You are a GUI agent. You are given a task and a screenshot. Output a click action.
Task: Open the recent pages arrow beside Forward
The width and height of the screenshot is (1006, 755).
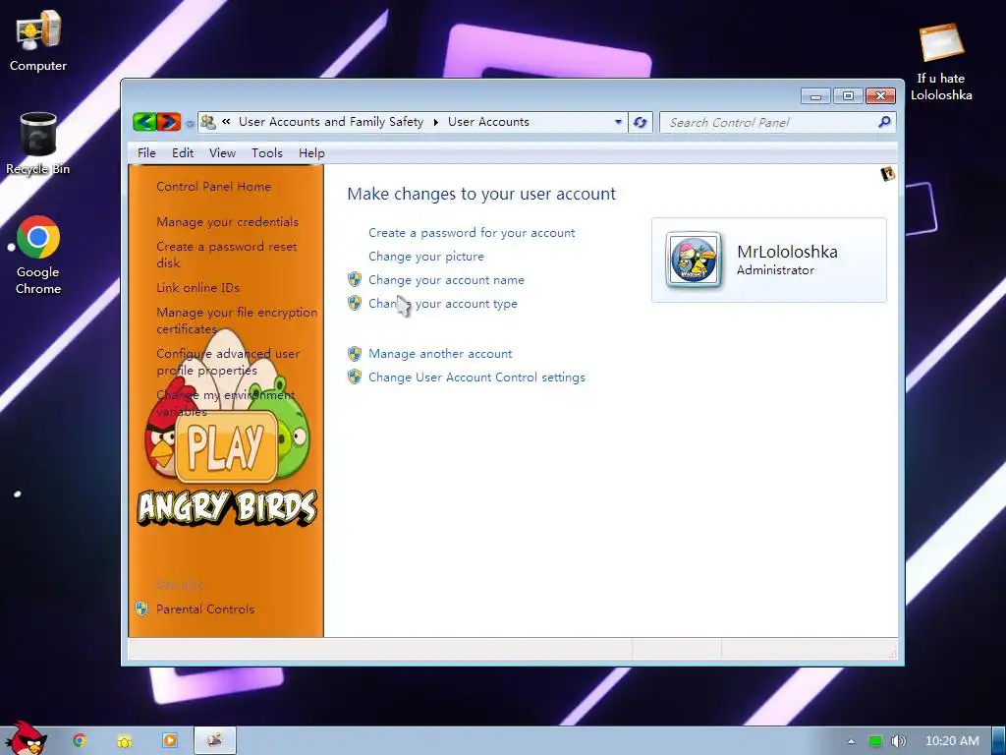click(x=190, y=123)
